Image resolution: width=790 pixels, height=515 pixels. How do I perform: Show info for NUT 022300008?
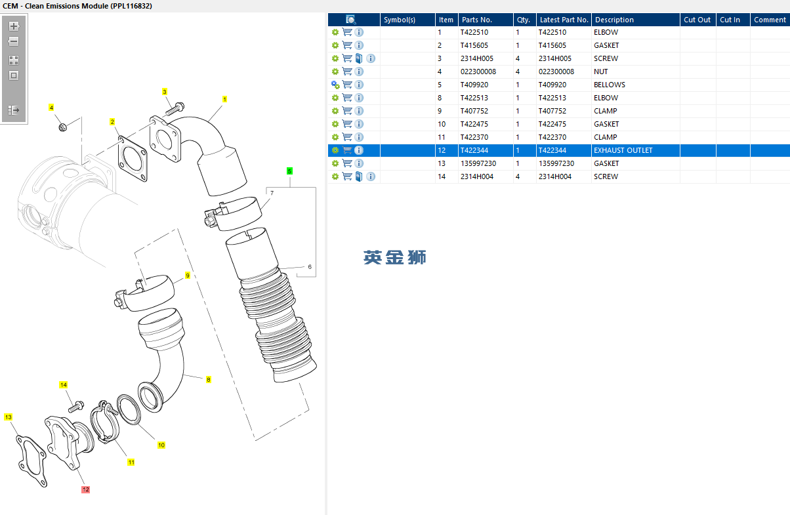tap(359, 72)
